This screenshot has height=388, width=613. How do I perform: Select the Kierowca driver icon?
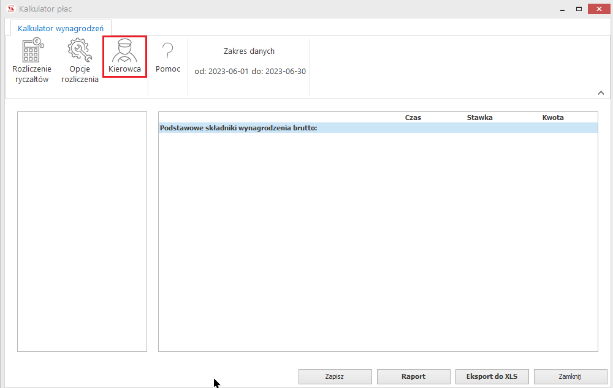tap(124, 57)
